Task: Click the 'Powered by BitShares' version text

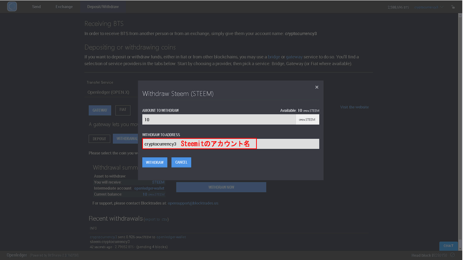Action: (x=54, y=255)
